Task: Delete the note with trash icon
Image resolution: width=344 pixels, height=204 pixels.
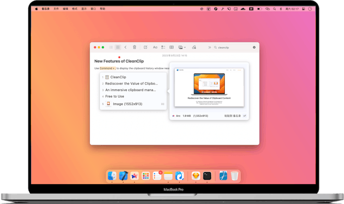Action: click(134, 47)
